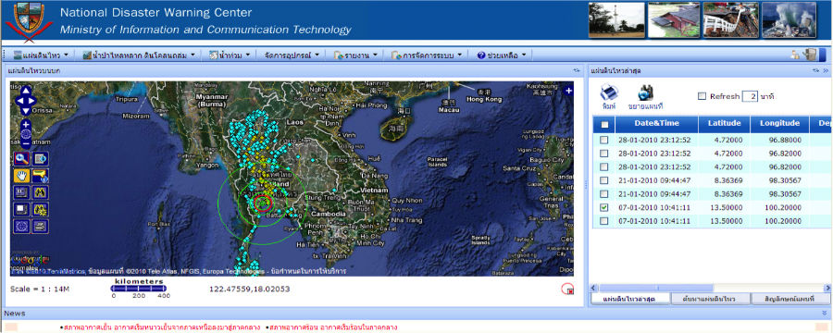Click the red circle icon below the map
Image resolution: width=833 pixels, height=333 pixels.
tap(567, 289)
